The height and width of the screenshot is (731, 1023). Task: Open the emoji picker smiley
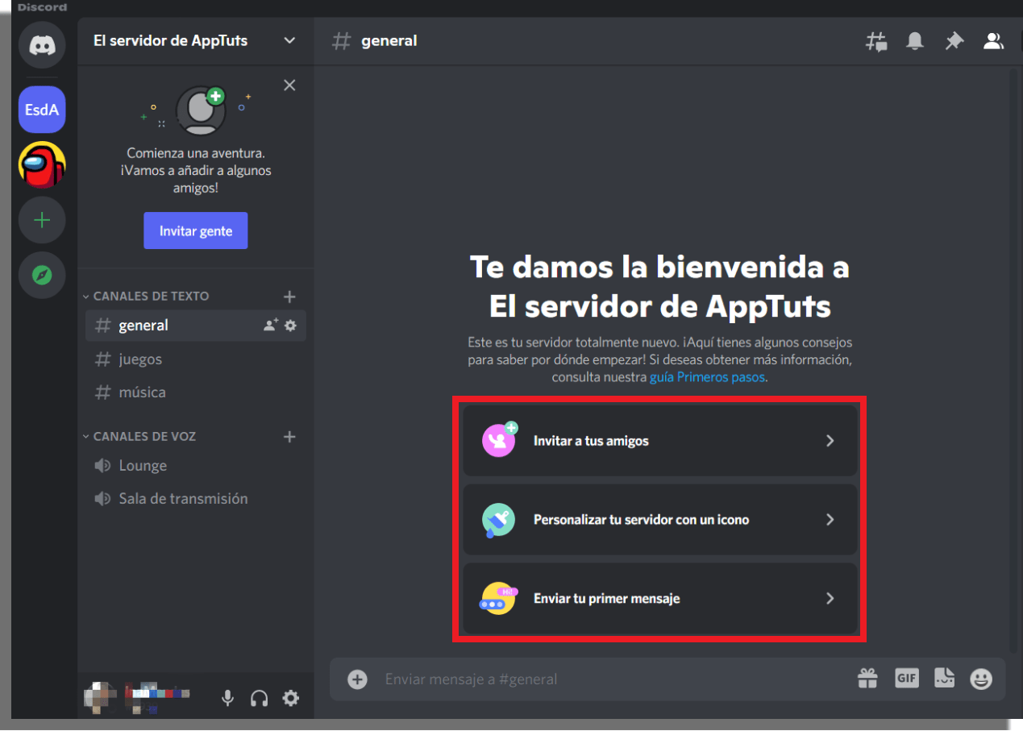pyautogui.click(x=981, y=679)
